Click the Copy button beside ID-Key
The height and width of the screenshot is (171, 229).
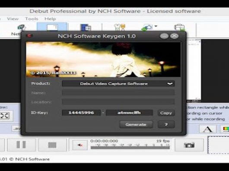click(166, 113)
